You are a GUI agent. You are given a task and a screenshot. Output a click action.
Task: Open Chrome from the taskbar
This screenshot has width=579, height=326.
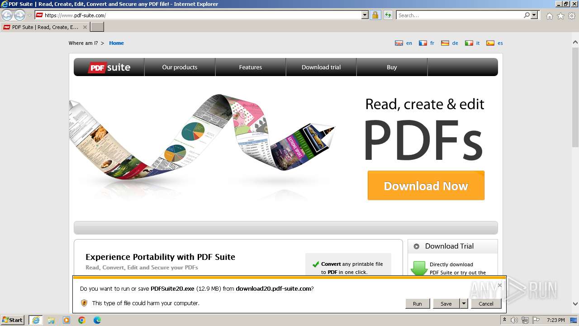tap(82, 320)
